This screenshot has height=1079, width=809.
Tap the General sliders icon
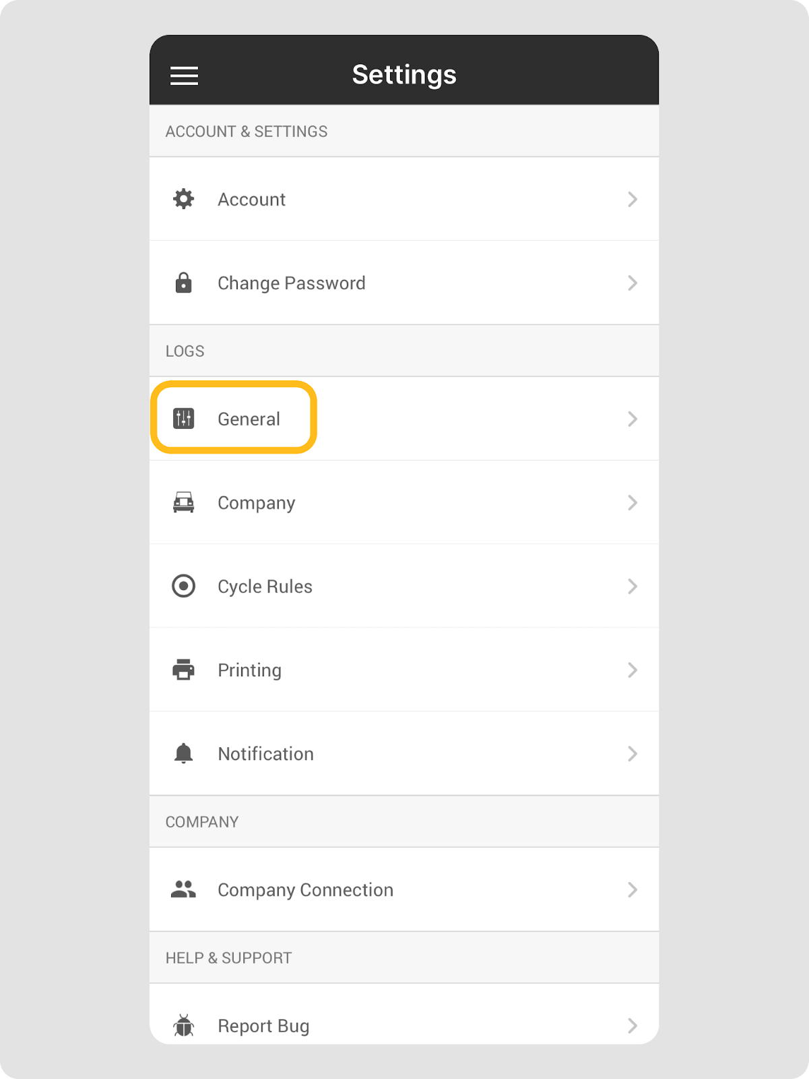point(183,419)
